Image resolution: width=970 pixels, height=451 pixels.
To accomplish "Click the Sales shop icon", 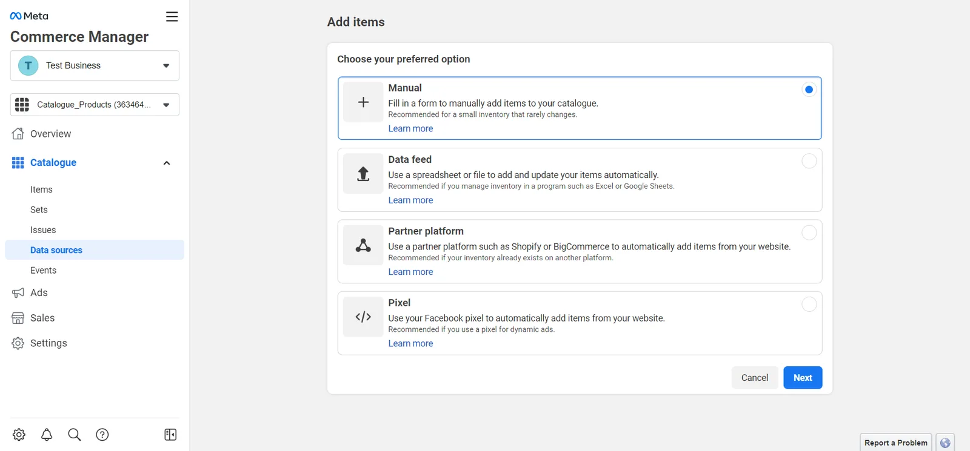I will pyautogui.click(x=18, y=318).
